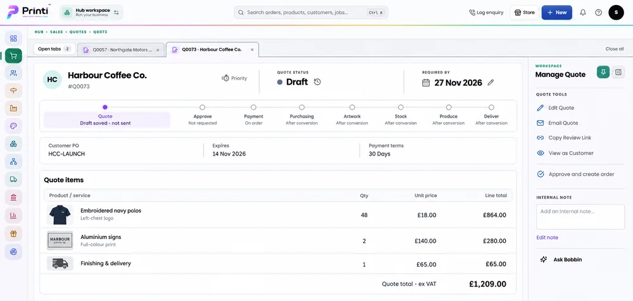The width and height of the screenshot is (633, 301).
Task: Click the blue New button
Action: (x=556, y=13)
